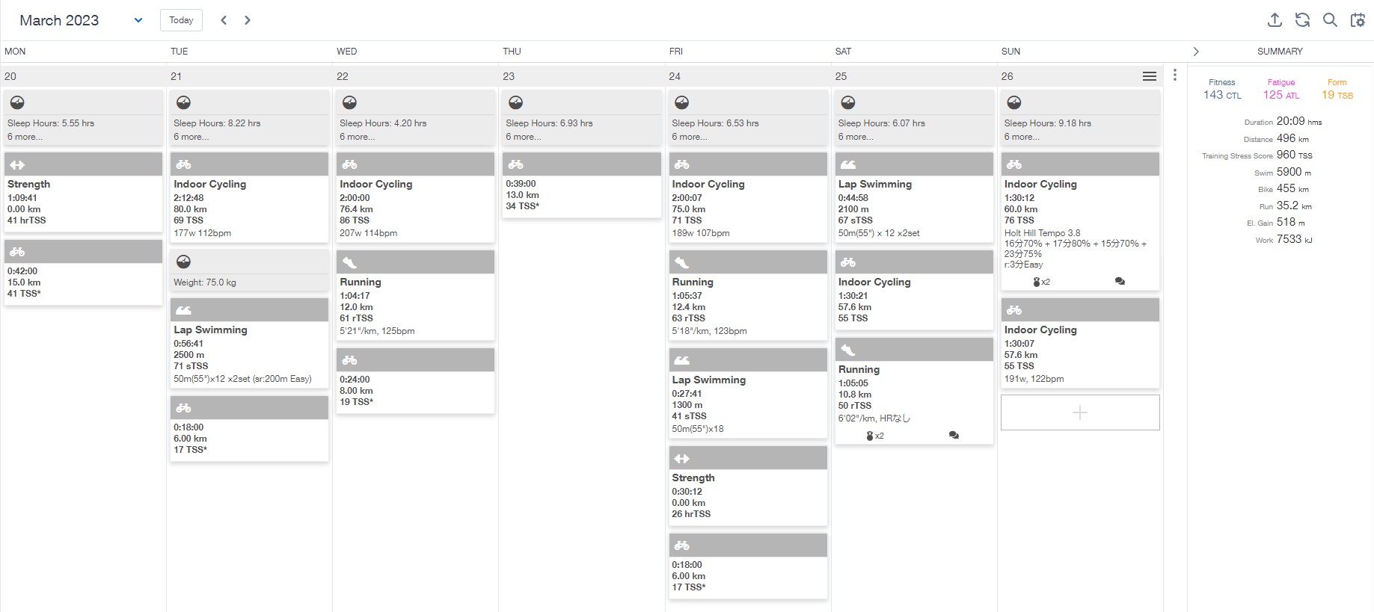Click the upload workout icon
The height and width of the screenshot is (612, 1374).
(1275, 20)
